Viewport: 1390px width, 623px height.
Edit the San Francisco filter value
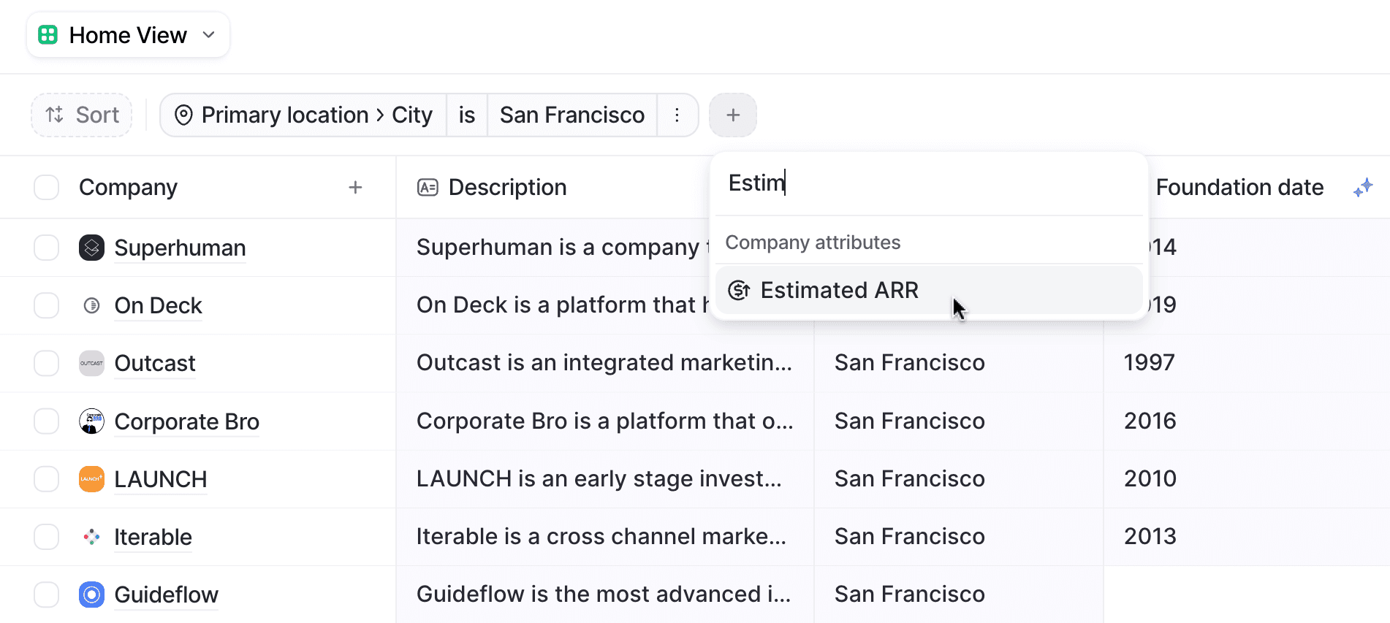coord(572,115)
